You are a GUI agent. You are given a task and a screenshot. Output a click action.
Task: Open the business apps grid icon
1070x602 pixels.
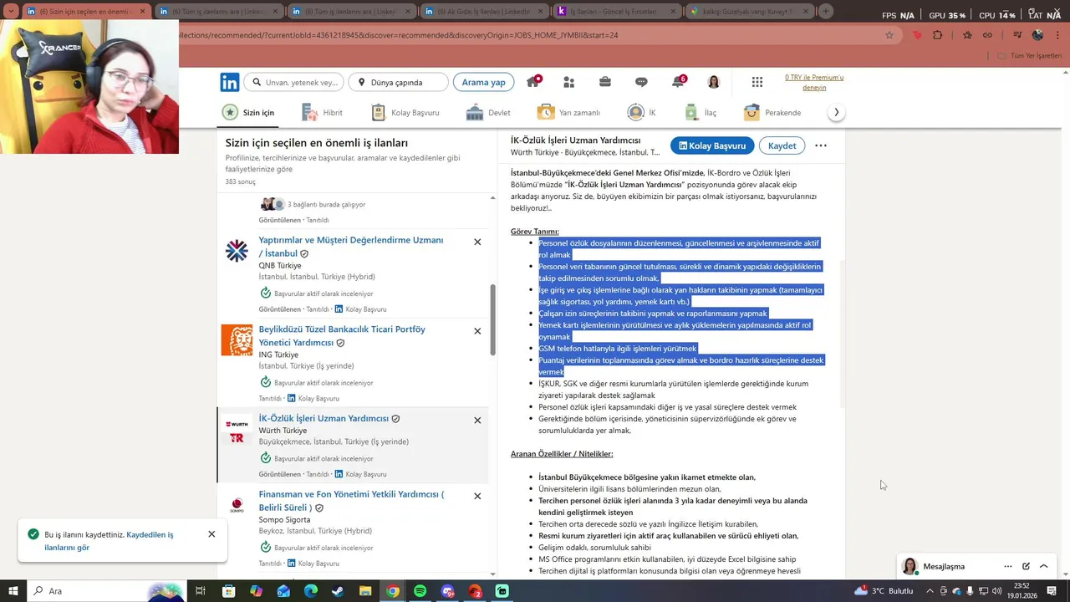tap(757, 82)
